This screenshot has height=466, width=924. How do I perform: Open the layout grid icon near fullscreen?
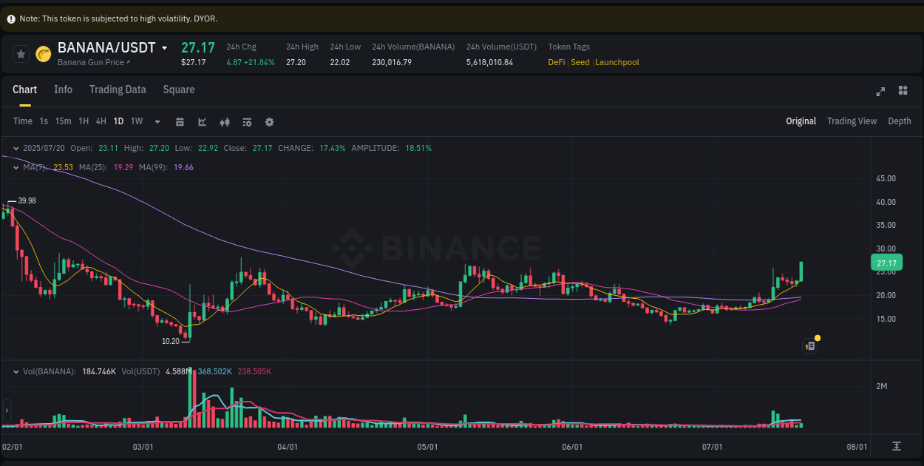click(903, 92)
